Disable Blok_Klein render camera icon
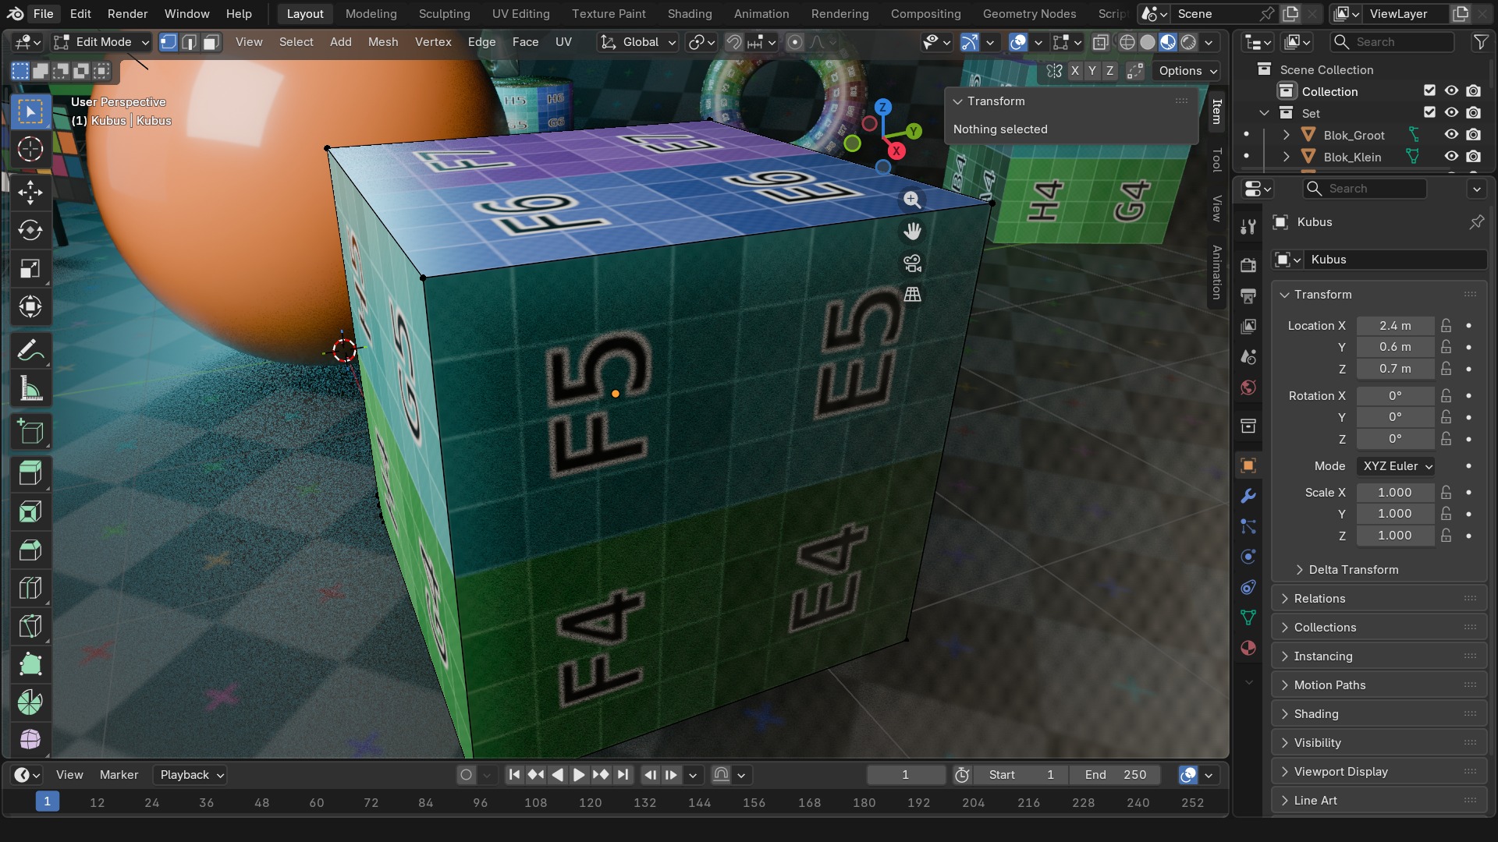 1473,157
